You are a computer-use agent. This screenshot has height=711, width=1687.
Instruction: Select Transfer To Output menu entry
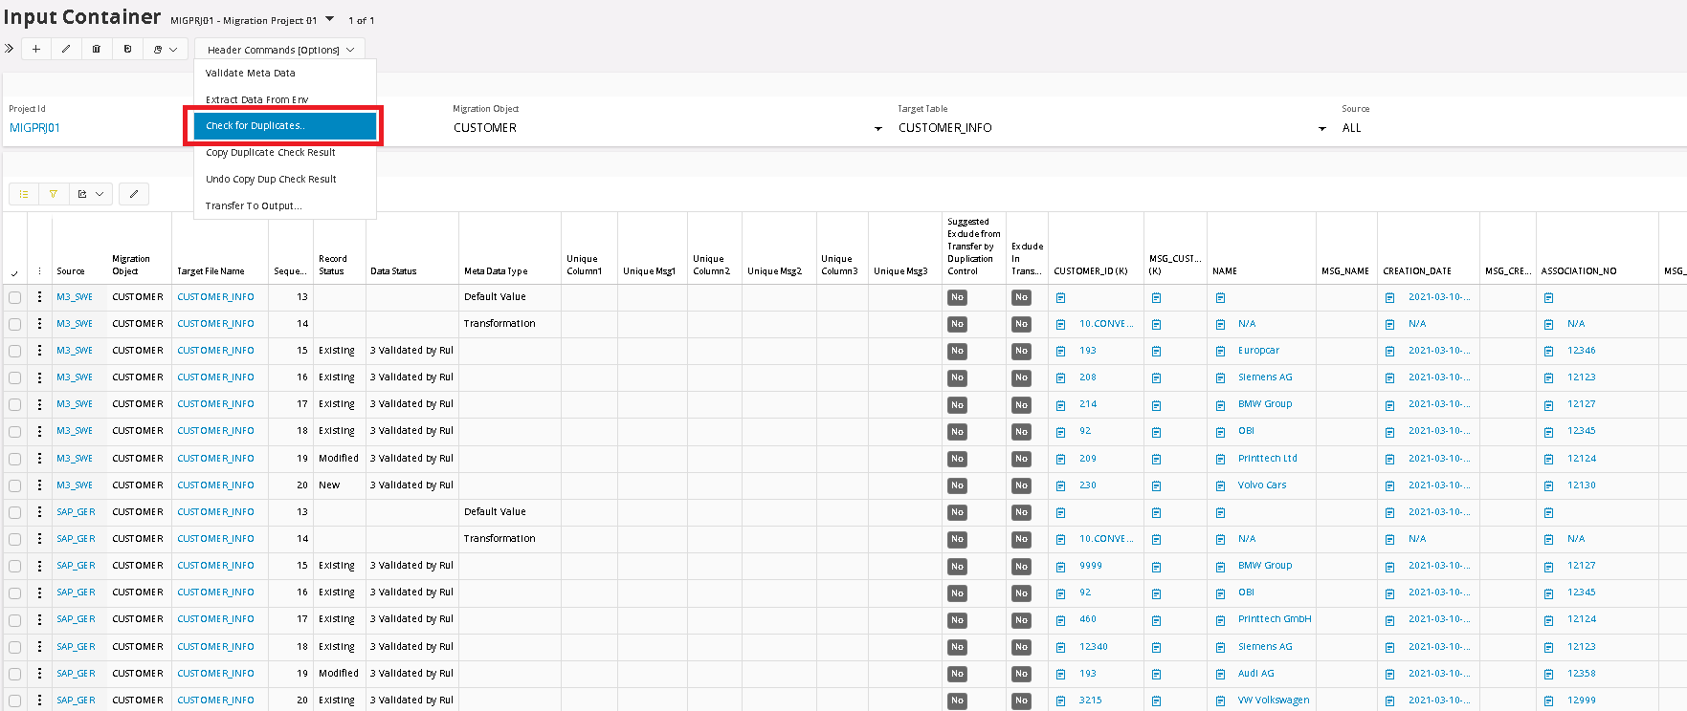point(254,206)
